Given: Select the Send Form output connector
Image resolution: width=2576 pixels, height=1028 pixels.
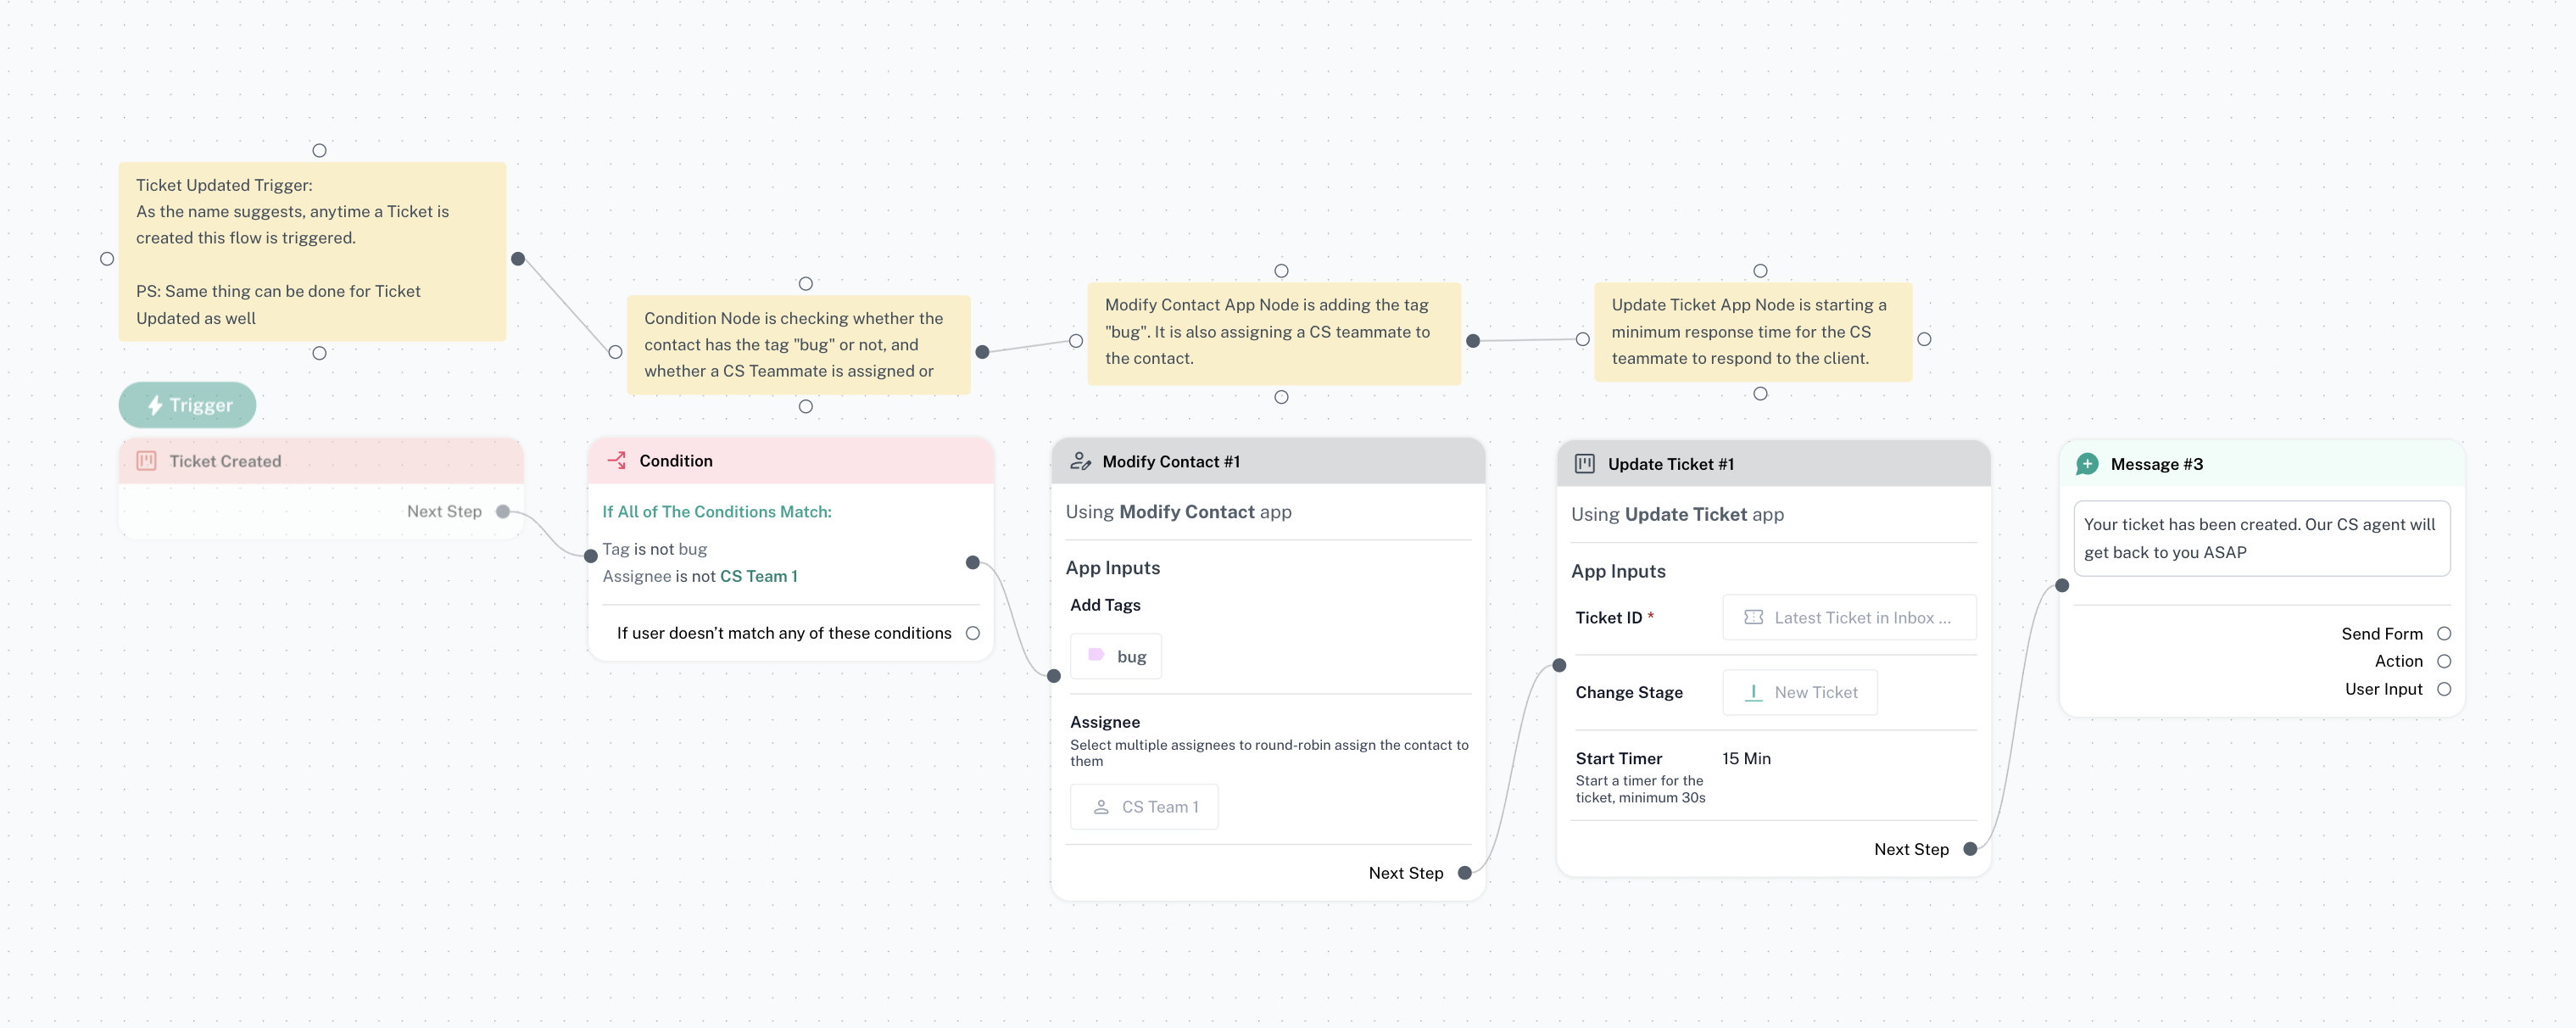Looking at the screenshot, I should tap(2444, 634).
